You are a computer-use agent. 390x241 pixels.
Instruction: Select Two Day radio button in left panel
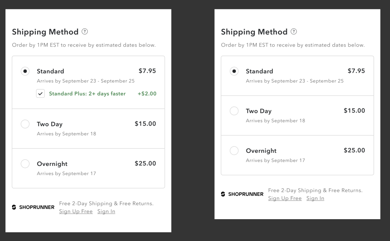[x=25, y=124]
